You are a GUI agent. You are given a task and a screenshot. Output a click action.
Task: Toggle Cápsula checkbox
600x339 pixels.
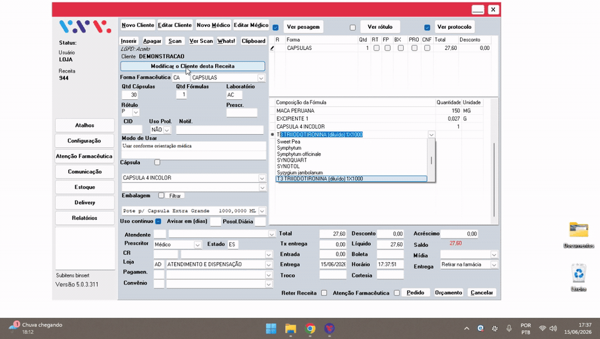(157, 162)
